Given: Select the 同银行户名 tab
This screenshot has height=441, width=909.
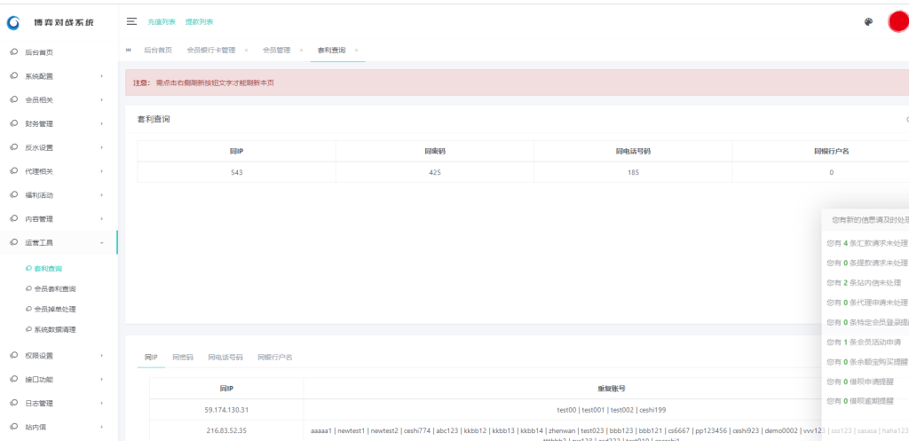Looking at the screenshot, I should (274, 358).
